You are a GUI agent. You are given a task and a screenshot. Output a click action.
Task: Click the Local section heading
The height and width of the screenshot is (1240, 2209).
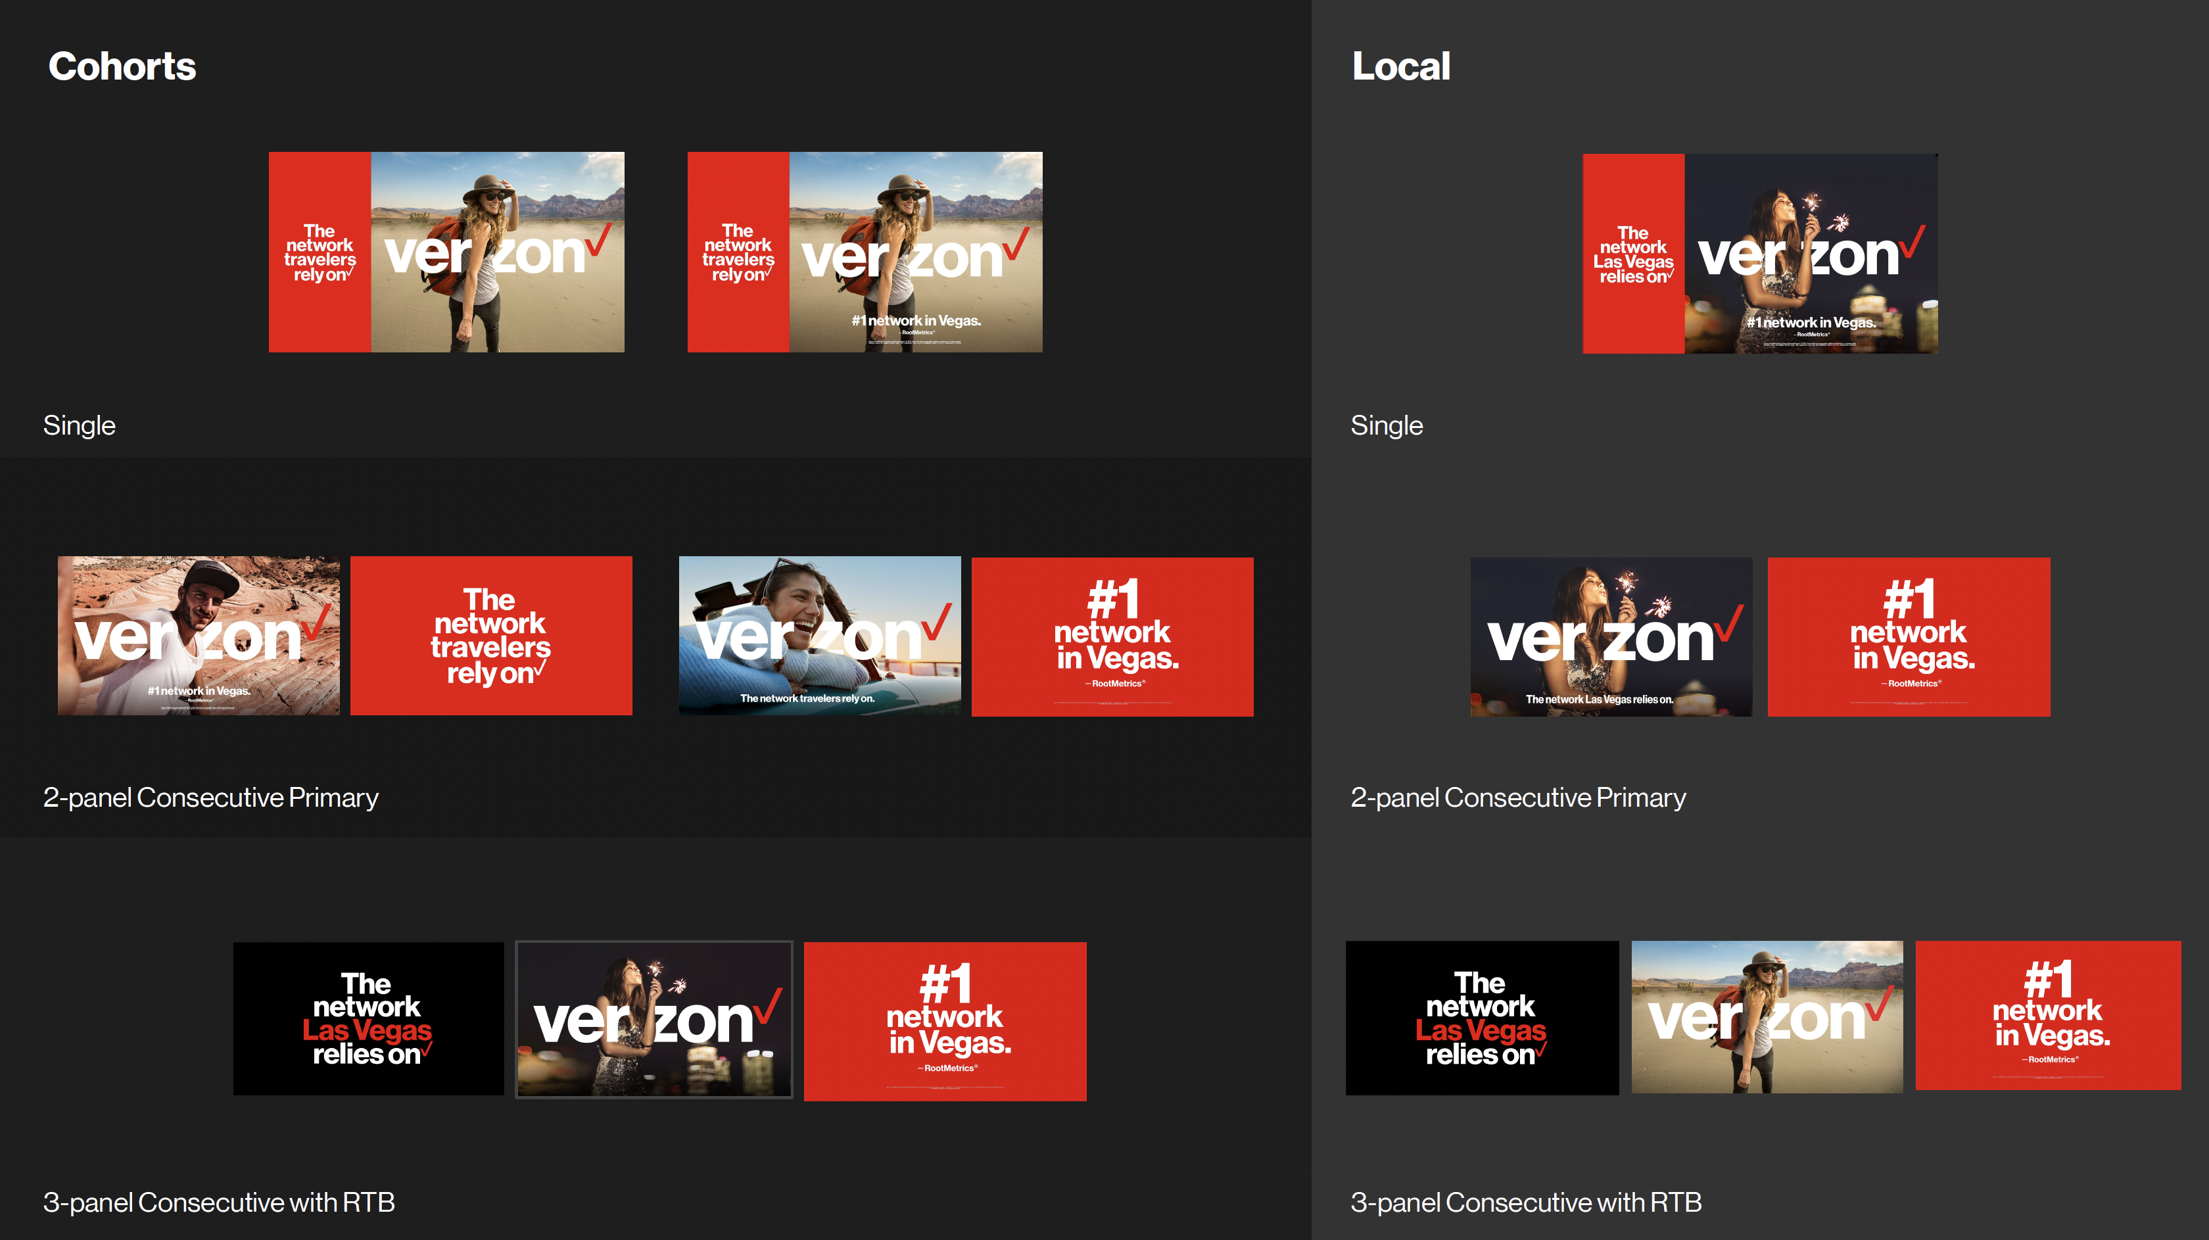pyautogui.click(x=1400, y=66)
